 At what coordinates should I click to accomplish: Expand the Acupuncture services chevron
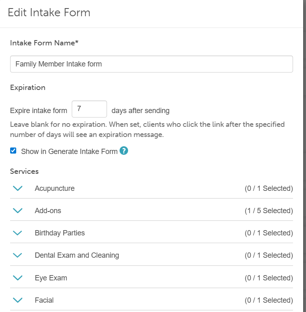17,188
